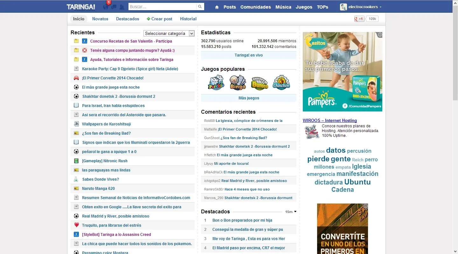Open featured post Me voy de Taringa
The image size is (458, 254).
pos(249,239)
